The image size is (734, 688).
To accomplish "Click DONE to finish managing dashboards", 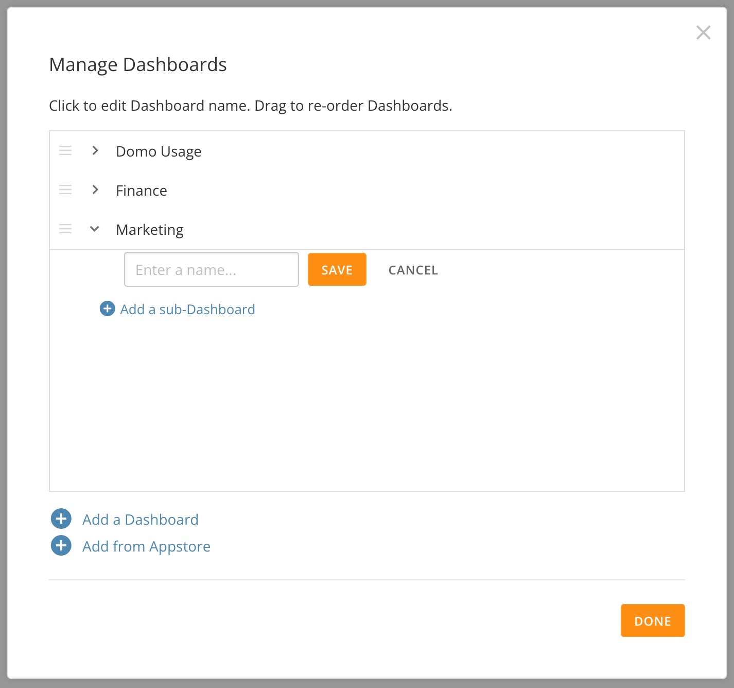I will click(x=652, y=621).
